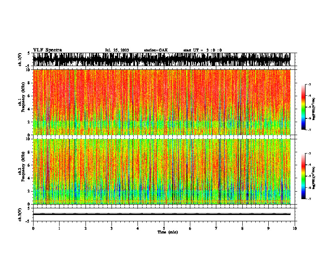The width and height of the screenshot is (332, 256).
Task: Click time axis tick label "0"
Action: pyautogui.click(x=33, y=228)
